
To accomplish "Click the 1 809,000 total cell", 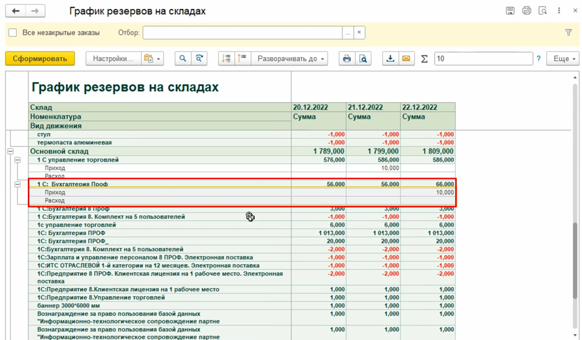I will pyautogui.click(x=427, y=152).
